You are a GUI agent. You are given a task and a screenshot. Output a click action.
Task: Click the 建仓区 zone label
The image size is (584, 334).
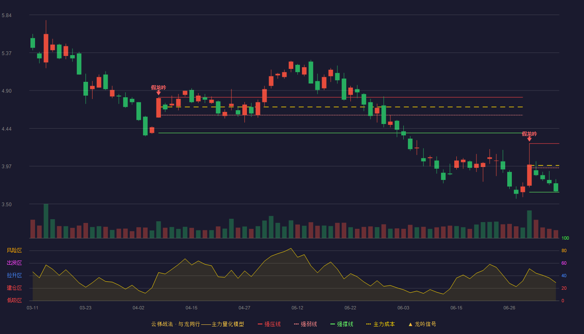coord(14,288)
